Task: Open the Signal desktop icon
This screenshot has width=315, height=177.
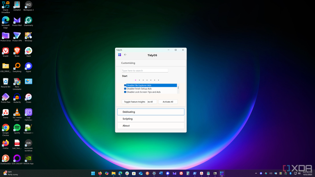Action: click(x=28, y=67)
